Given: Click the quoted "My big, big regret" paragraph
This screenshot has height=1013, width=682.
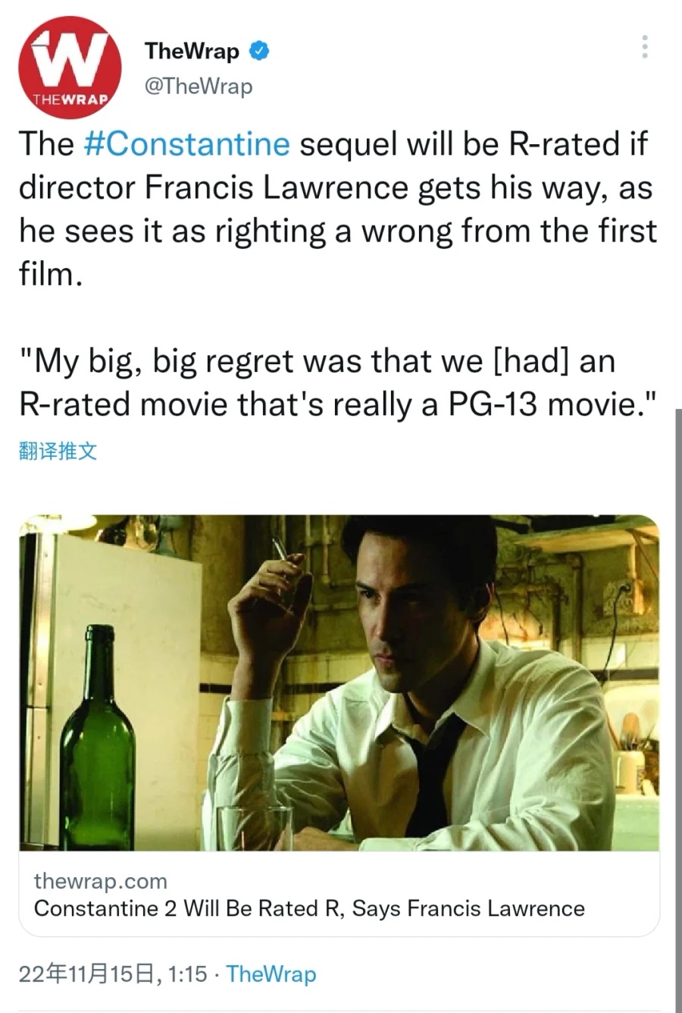Looking at the screenshot, I should (x=336, y=382).
